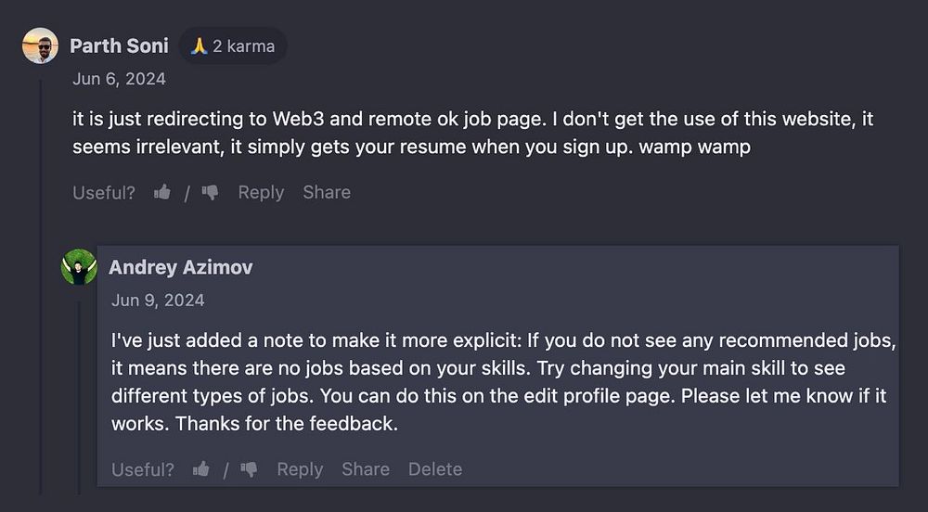
Task: Collapse thread via Parth Soni's vertical line
Action: 40,278
